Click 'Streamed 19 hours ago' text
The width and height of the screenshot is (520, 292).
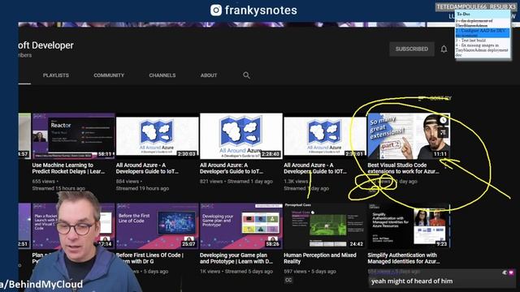(x=142, y=188)
